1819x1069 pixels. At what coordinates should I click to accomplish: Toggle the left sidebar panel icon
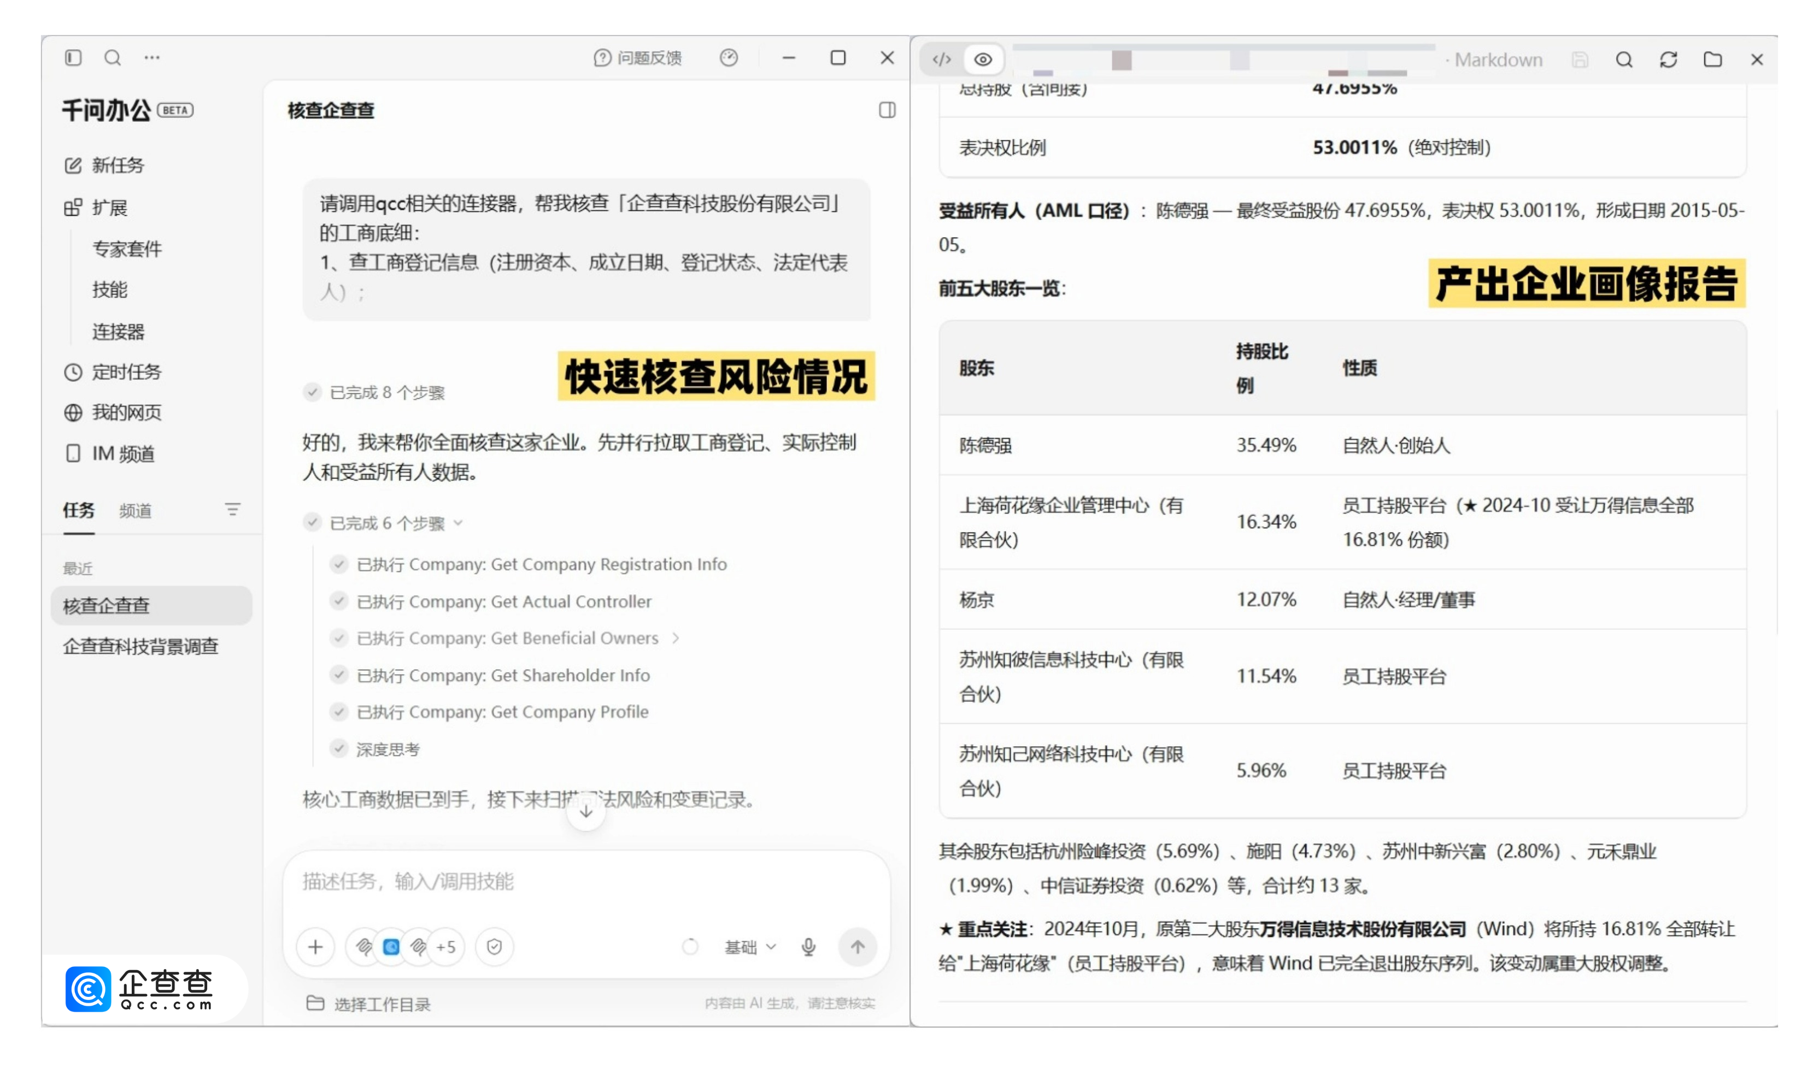[73, 58]
